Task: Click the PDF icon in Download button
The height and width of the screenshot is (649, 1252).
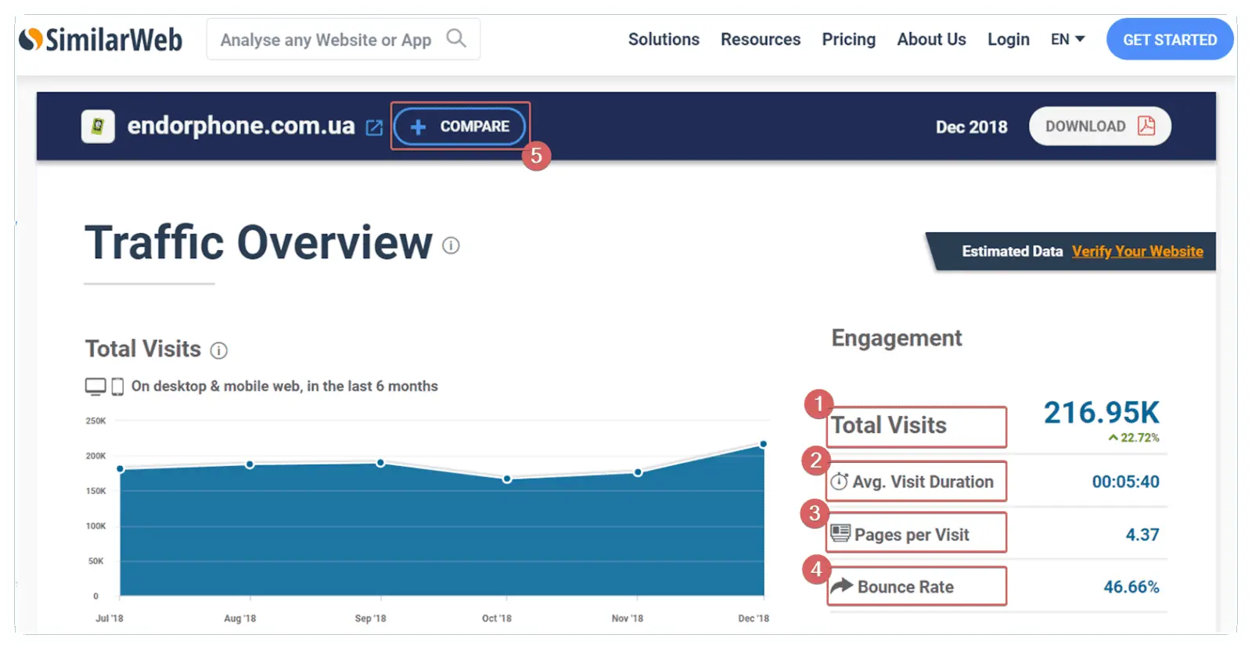Action: coord(1146,126)
